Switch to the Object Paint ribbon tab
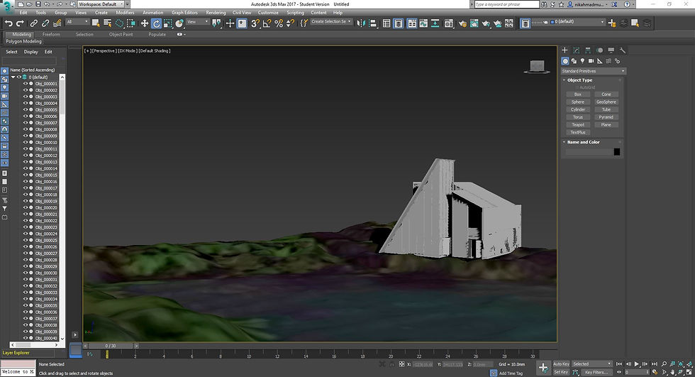Image resolution: width=695 pixels, height=377 pixels. [x=121, y=34]
